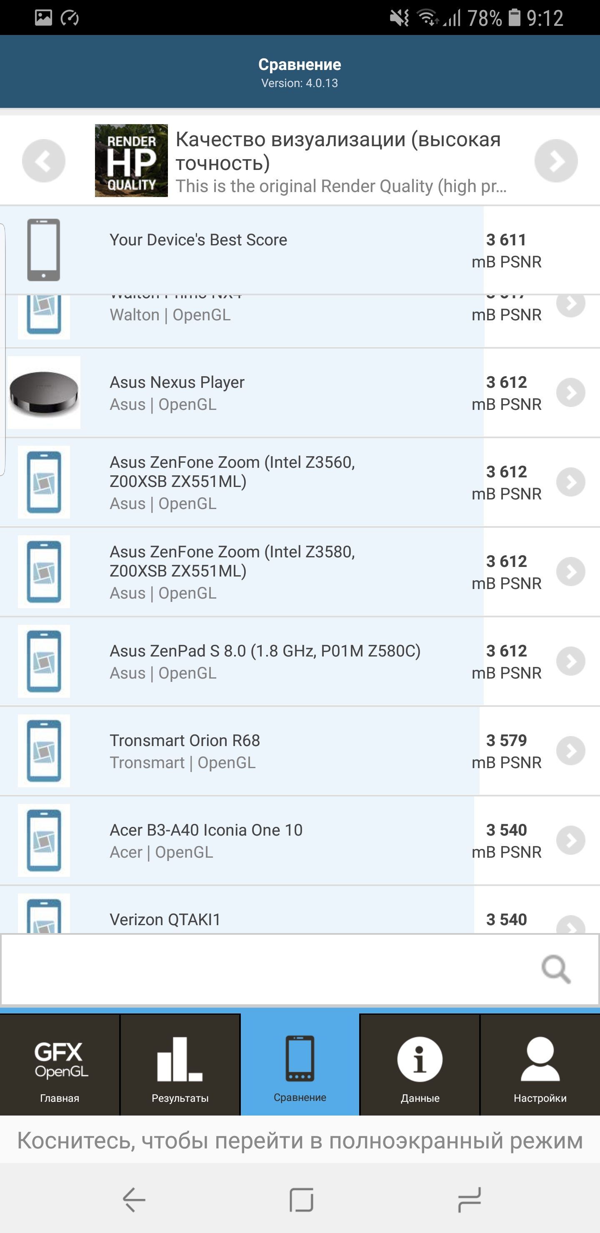Tap the Asus Nexus Player device image

(x=44, y=392)
